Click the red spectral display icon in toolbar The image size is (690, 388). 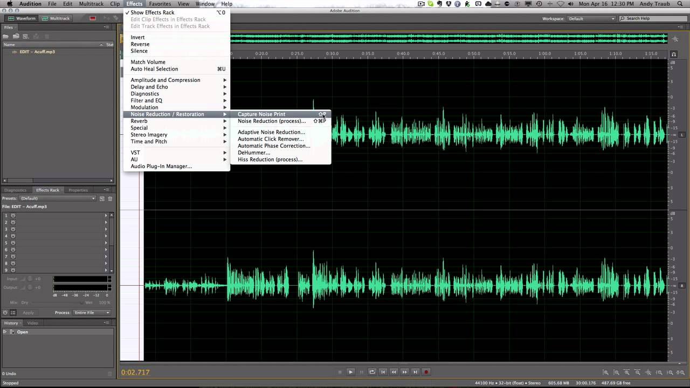click(x=93, y=18)
